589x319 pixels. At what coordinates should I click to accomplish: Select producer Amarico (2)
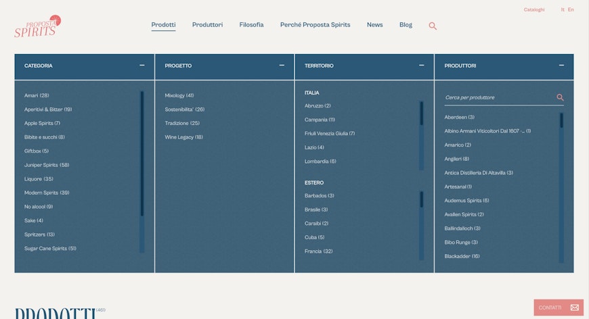tap(458, 145)
